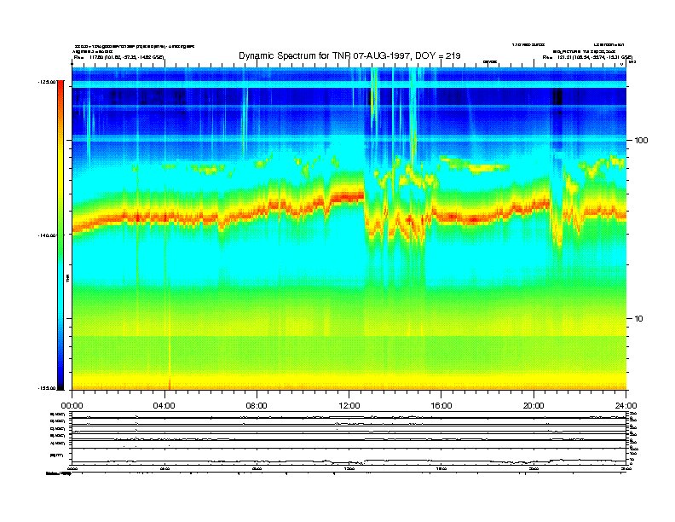Image resolution: width=675 pixels, height=522 pixels.
Task: Click the 04:00 time axis label
Action: click(x=164, y=406)
